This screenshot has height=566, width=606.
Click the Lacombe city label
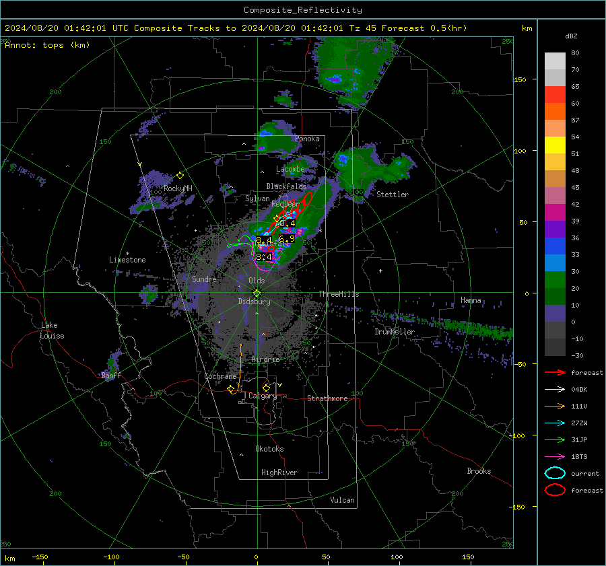[x=290, y=169]
